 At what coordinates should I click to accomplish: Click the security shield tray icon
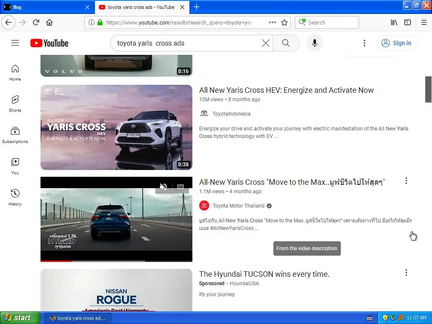[385, 318]
